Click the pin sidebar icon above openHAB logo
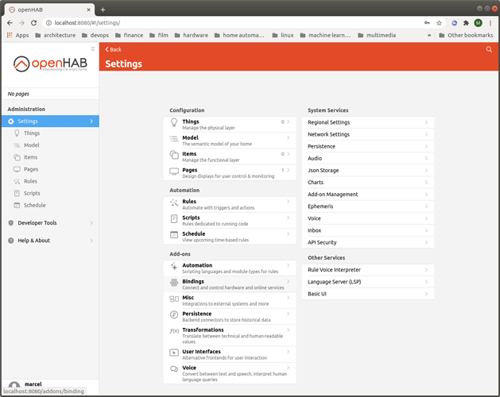The image size is (500, 397). click(x=93, y=48)
